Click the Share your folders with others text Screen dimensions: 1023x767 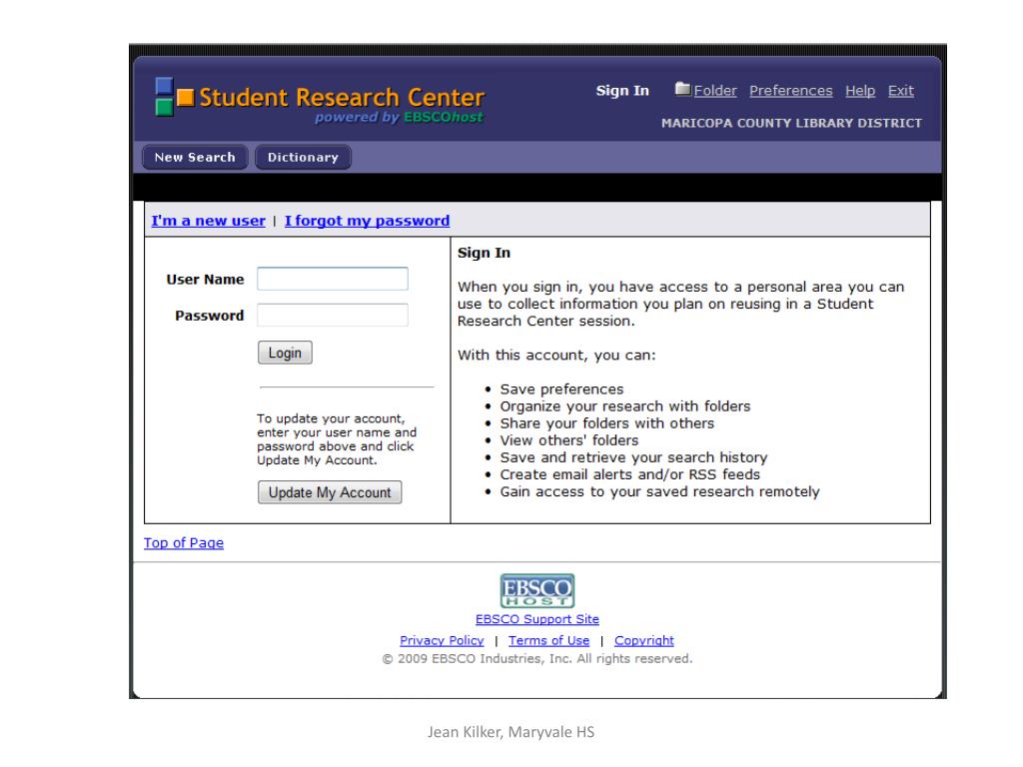[x=606, y=423]
